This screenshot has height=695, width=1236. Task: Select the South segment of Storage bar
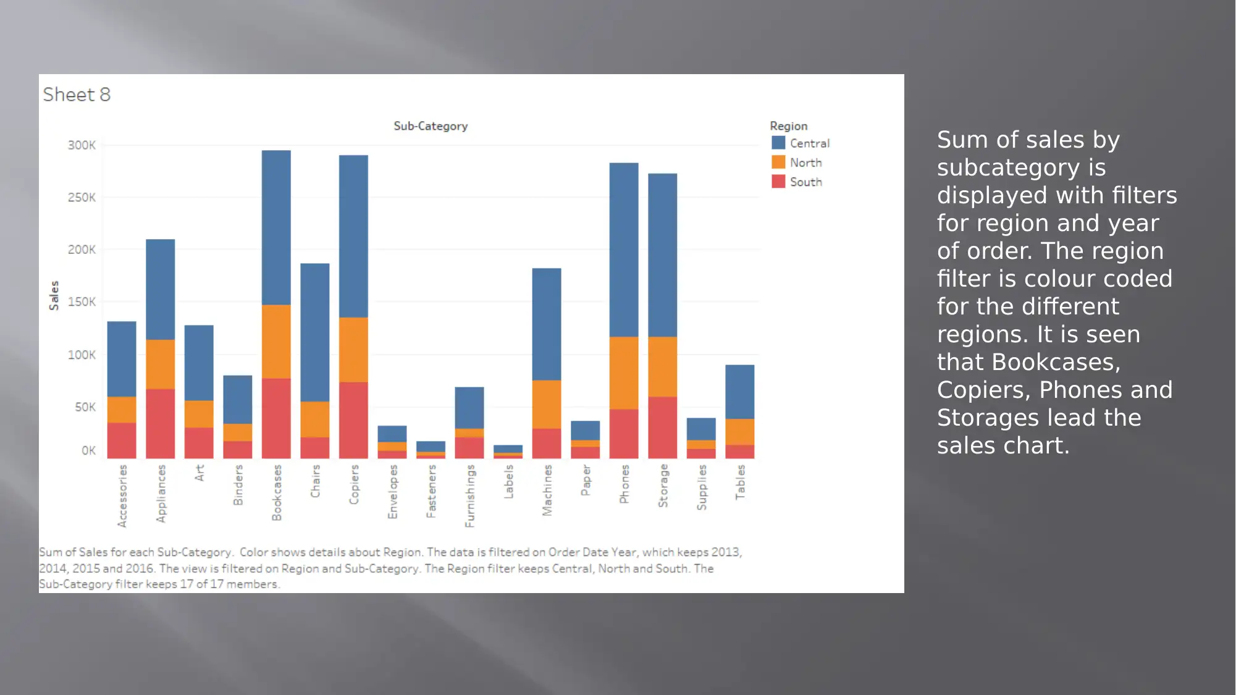[663, 428]
